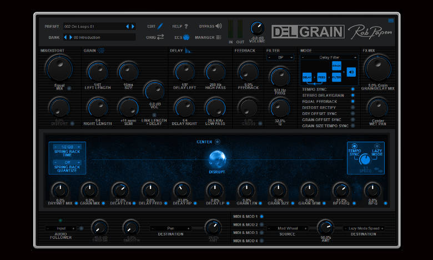Click the Disrupt sphere in XY pad

coord(217,159)
